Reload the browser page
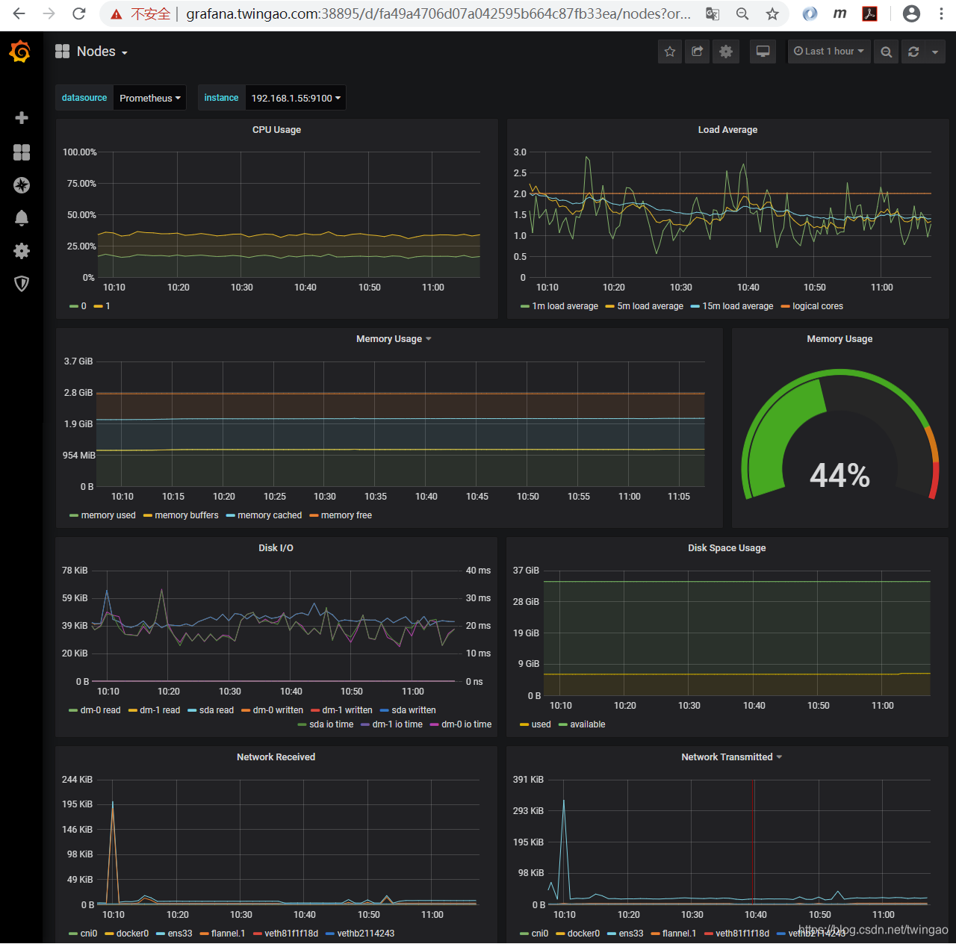This screenshot has width=956, height=944. [x=78, y=13]
